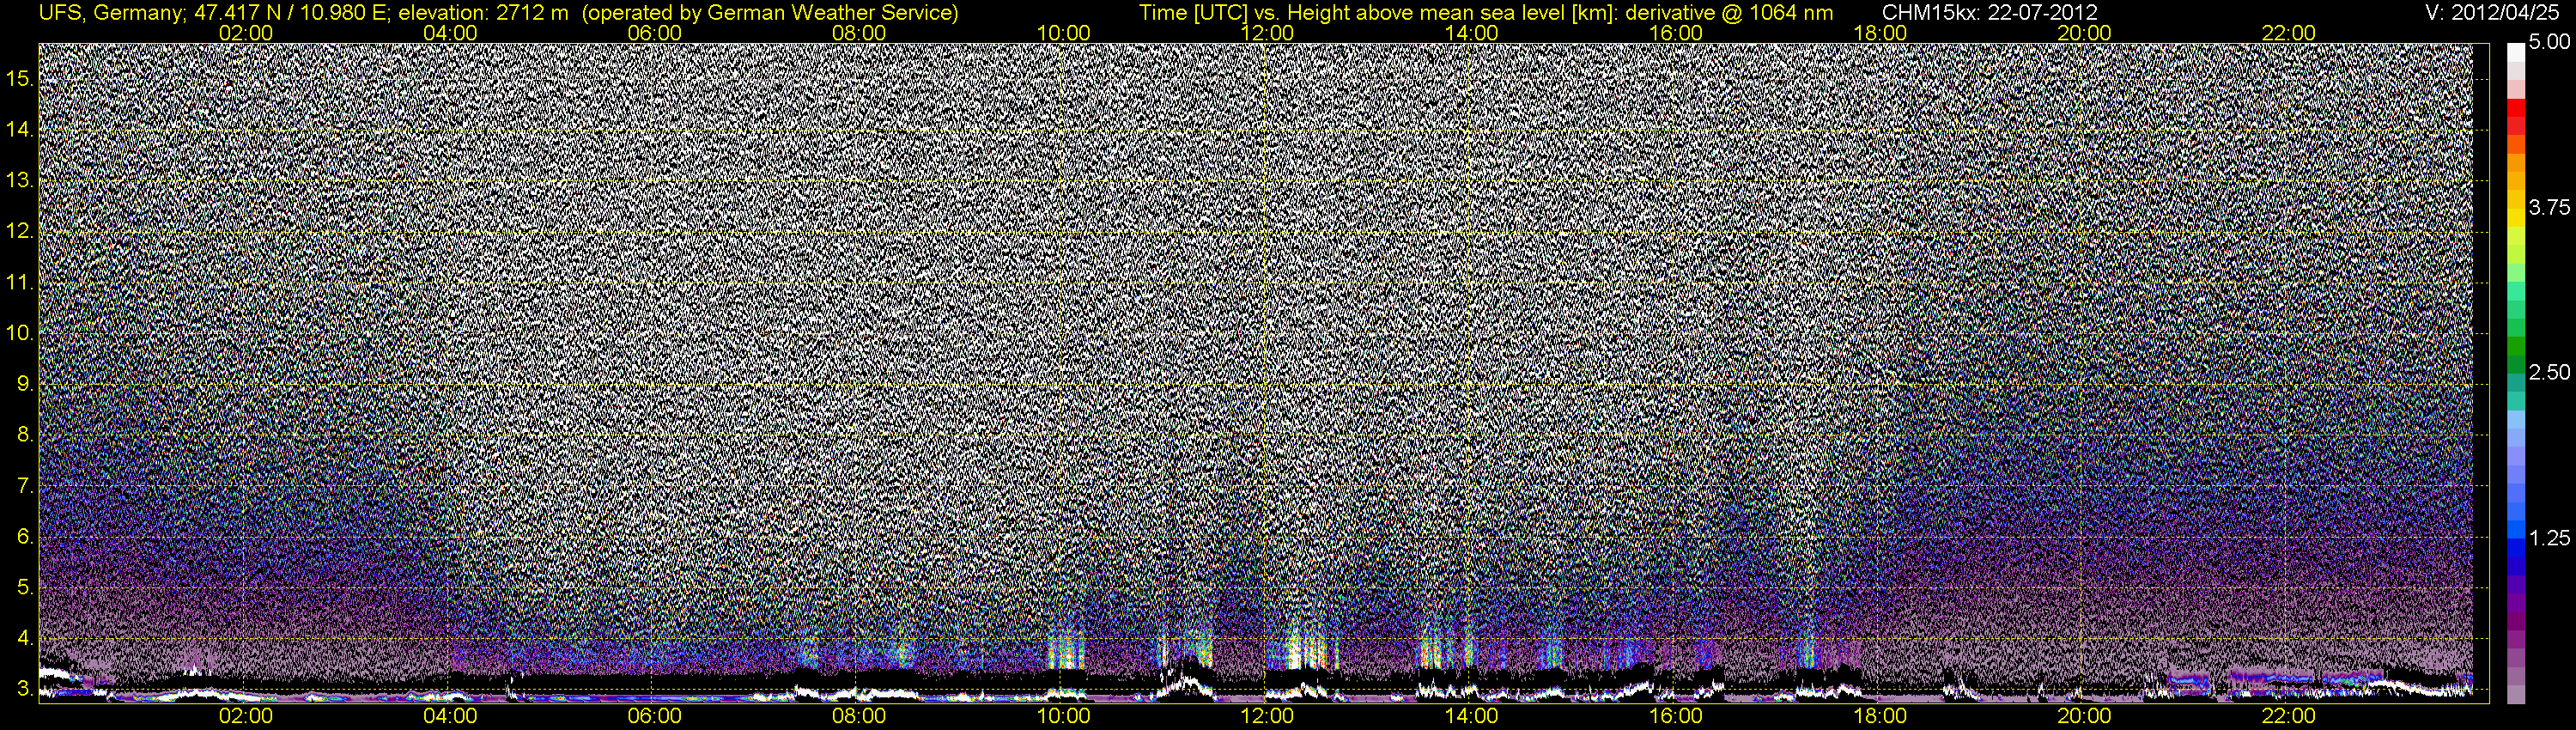Select the 'operated by German Weather Service' text
Image resolution: width=2576 pixels, height=730 pixels.
pos(771,13)
